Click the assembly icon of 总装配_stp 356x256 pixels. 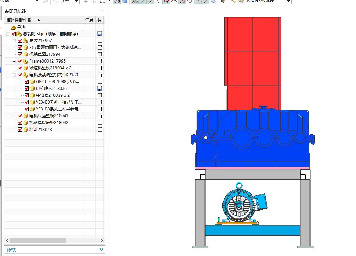tap(19, 34)
